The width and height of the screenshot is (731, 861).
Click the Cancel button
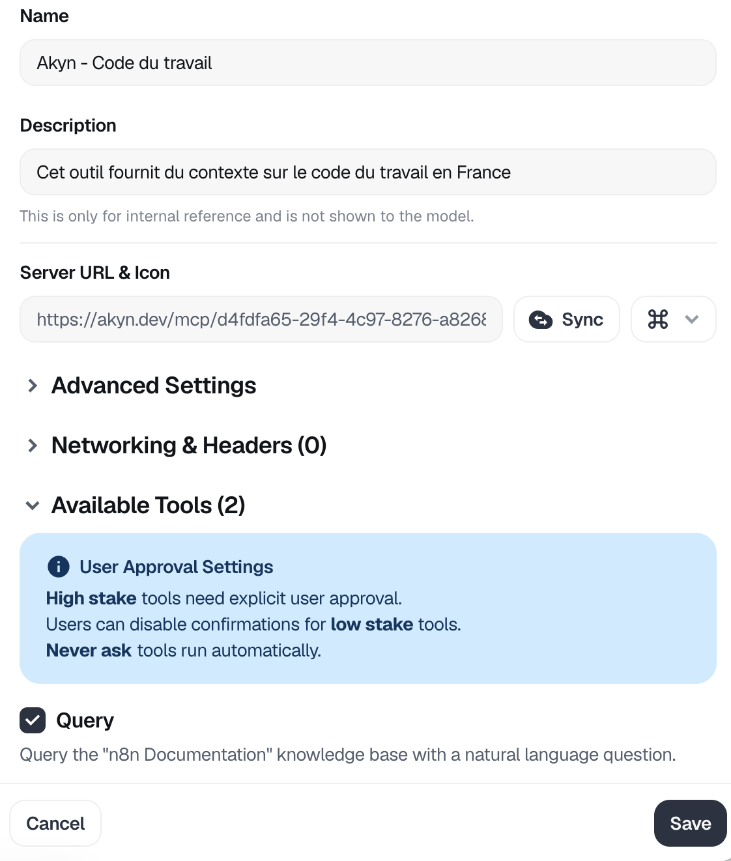click(55, 823)
